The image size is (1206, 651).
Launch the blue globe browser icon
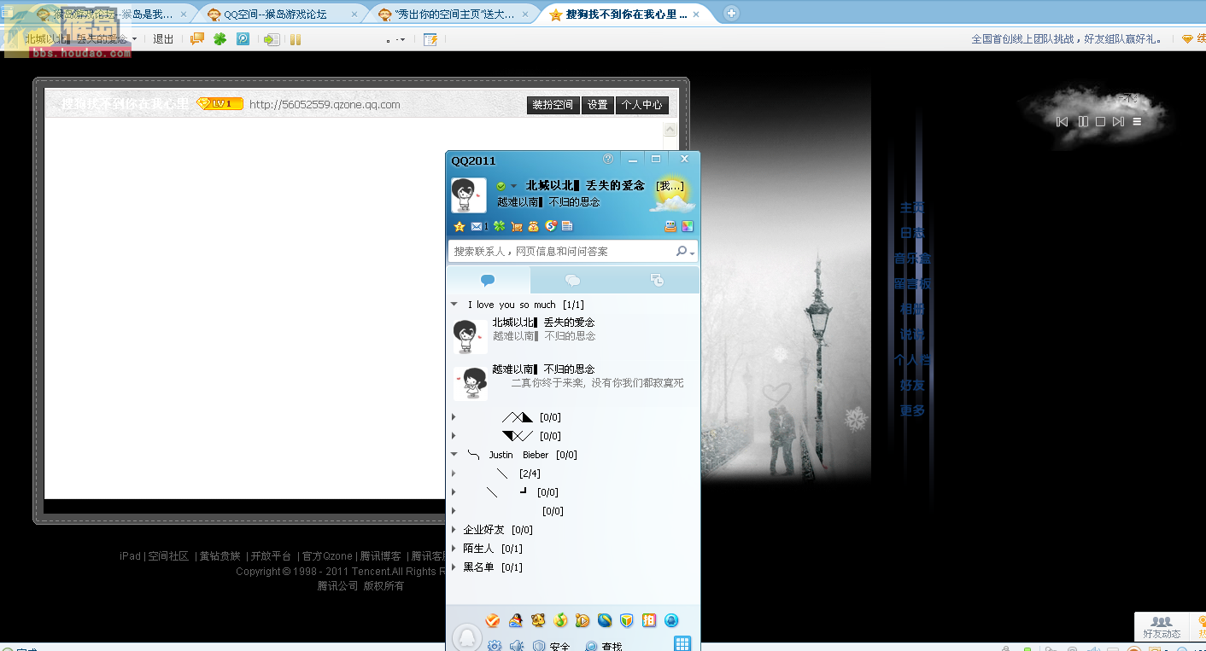605,620
